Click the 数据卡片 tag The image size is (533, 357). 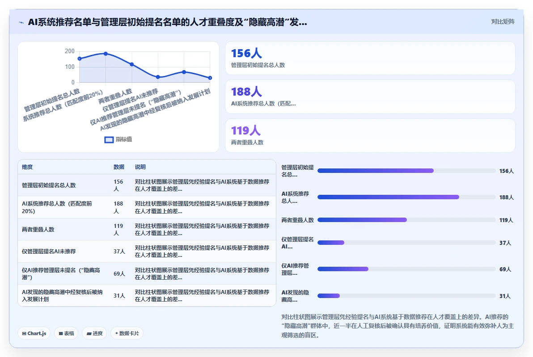tap(127, 333)
